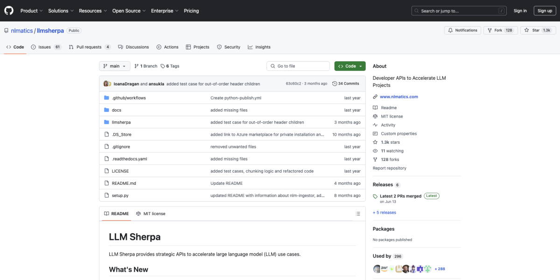Expand the Product menu
Image resolution: width=560 pixels, height=280 pixels.
31,11
